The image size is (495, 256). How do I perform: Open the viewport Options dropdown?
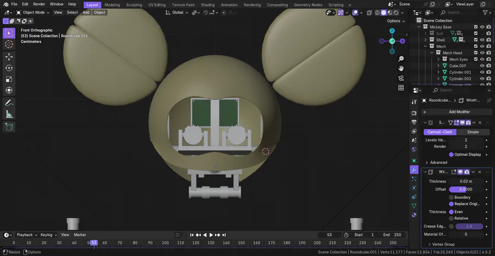(x=396, y=21)
